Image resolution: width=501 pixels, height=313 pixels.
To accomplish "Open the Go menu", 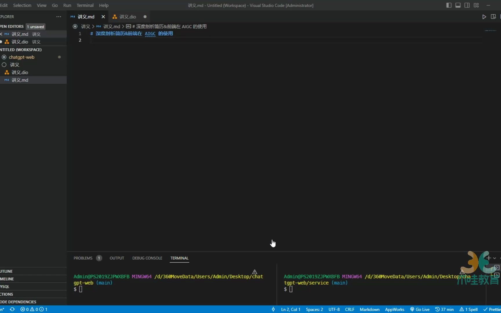I will [x=55, y=5].
